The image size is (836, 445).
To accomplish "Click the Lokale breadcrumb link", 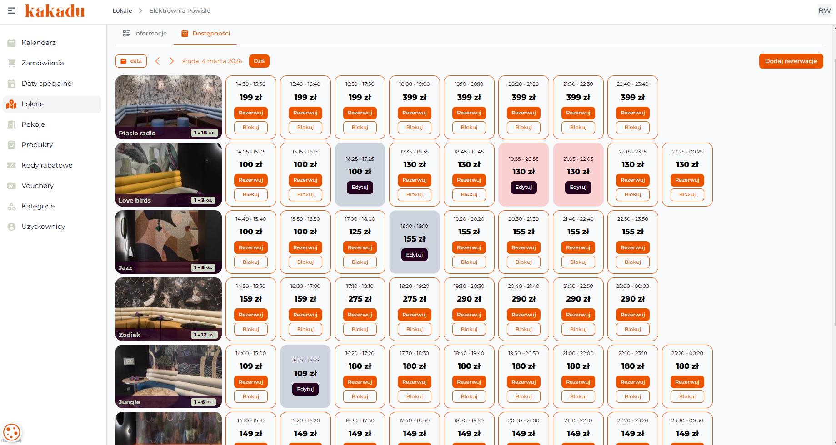I will 122,10.
